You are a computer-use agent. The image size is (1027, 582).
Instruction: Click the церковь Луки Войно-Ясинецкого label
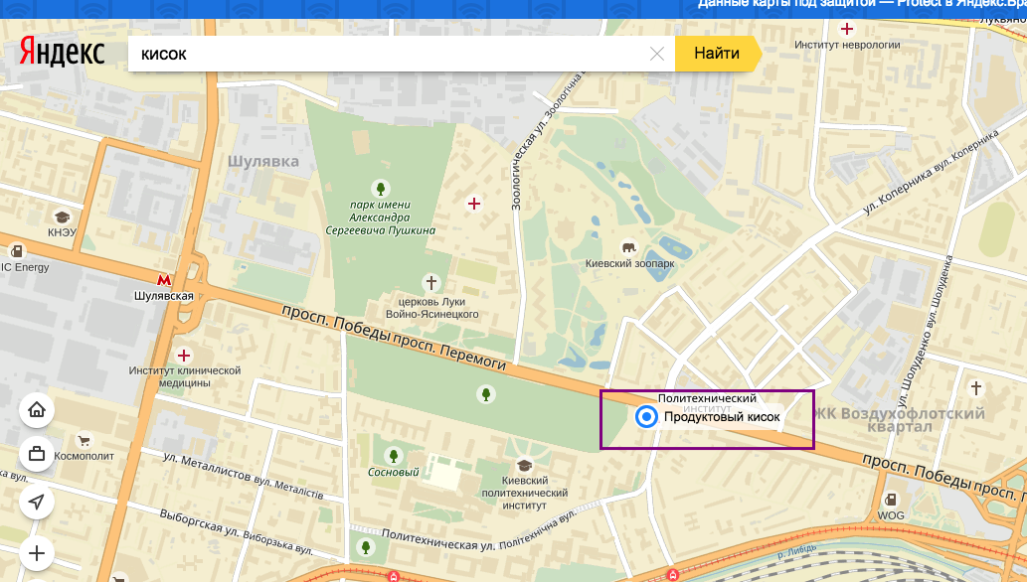click(x=432, y=308)
